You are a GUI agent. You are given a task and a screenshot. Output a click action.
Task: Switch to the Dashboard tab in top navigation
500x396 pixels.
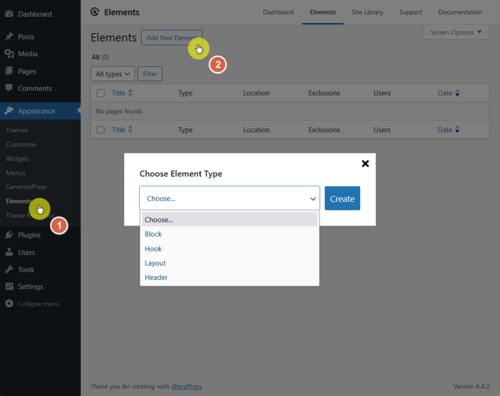pos(278,12)
